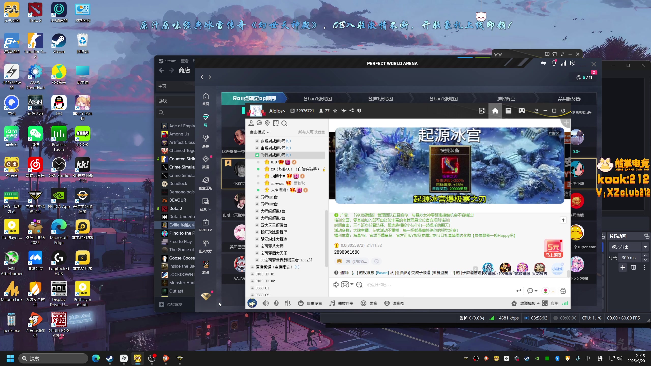Join 导师OB1台 channel

click(x=269, y=197)
